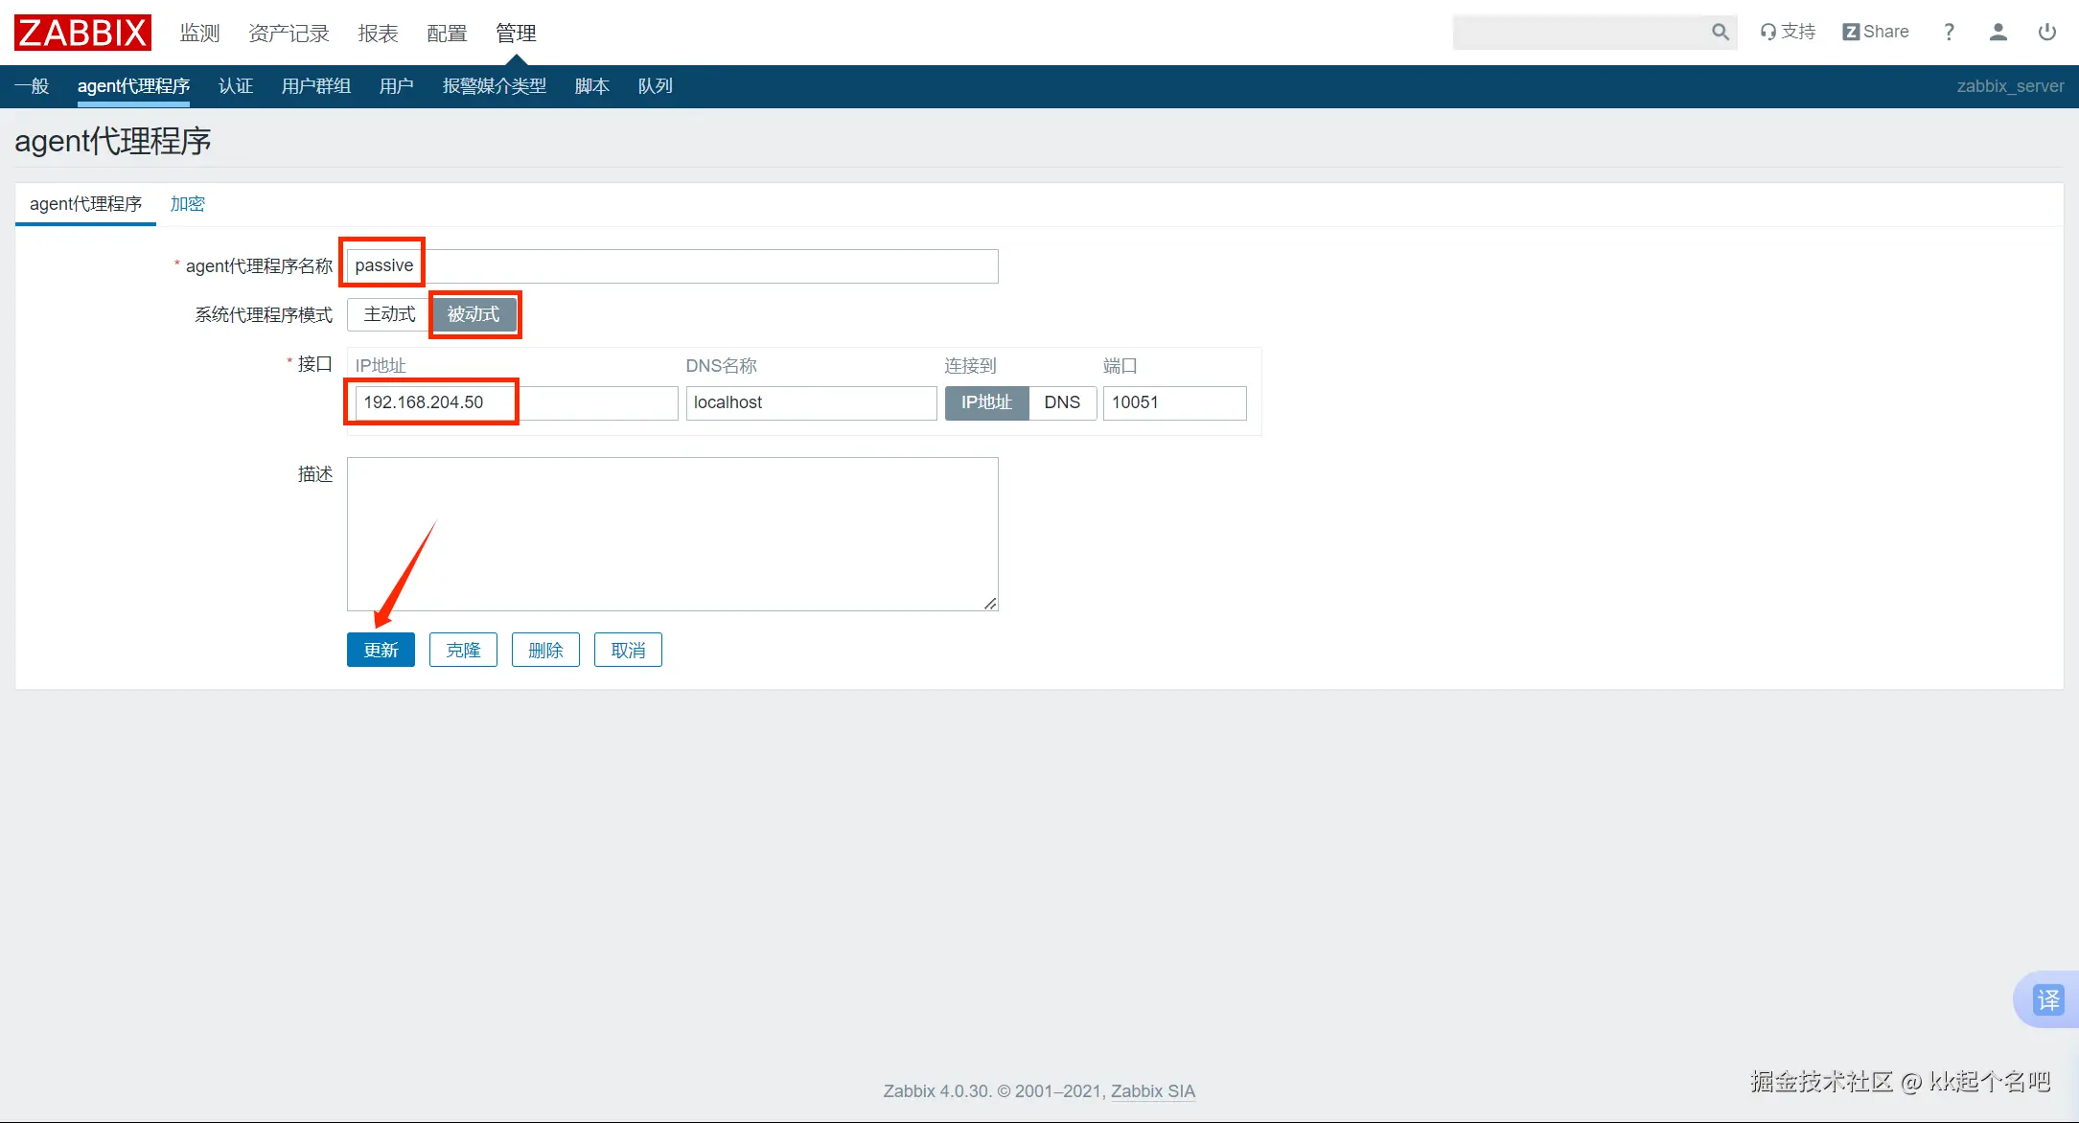Focus the IP address field 192.168.204.50
This screenshot has height=1123, width=2079.
click(517, 402)
